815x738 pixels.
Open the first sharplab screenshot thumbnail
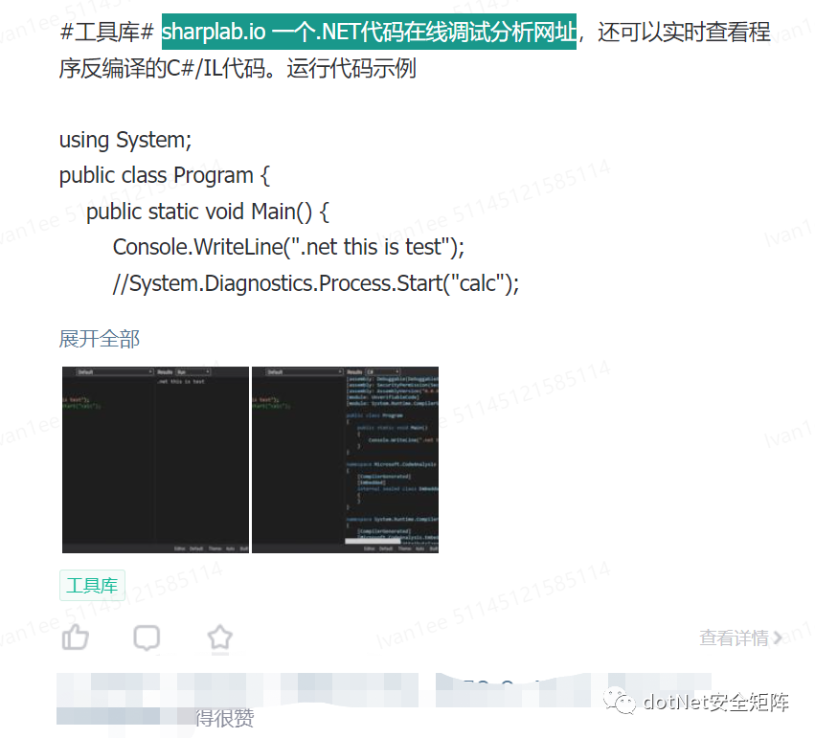tap(155, 459)
